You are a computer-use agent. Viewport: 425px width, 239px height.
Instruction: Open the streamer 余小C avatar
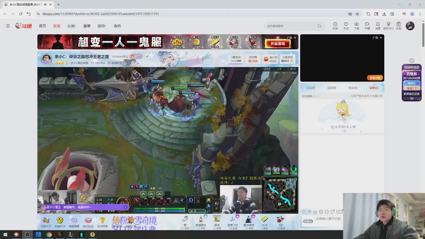coord(46,58)
